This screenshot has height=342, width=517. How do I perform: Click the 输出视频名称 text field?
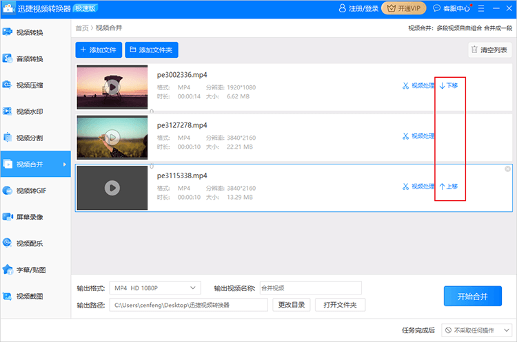click(x=310, y=288)
